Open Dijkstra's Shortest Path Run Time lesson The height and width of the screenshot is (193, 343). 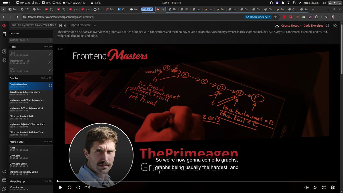click(31, 133)
